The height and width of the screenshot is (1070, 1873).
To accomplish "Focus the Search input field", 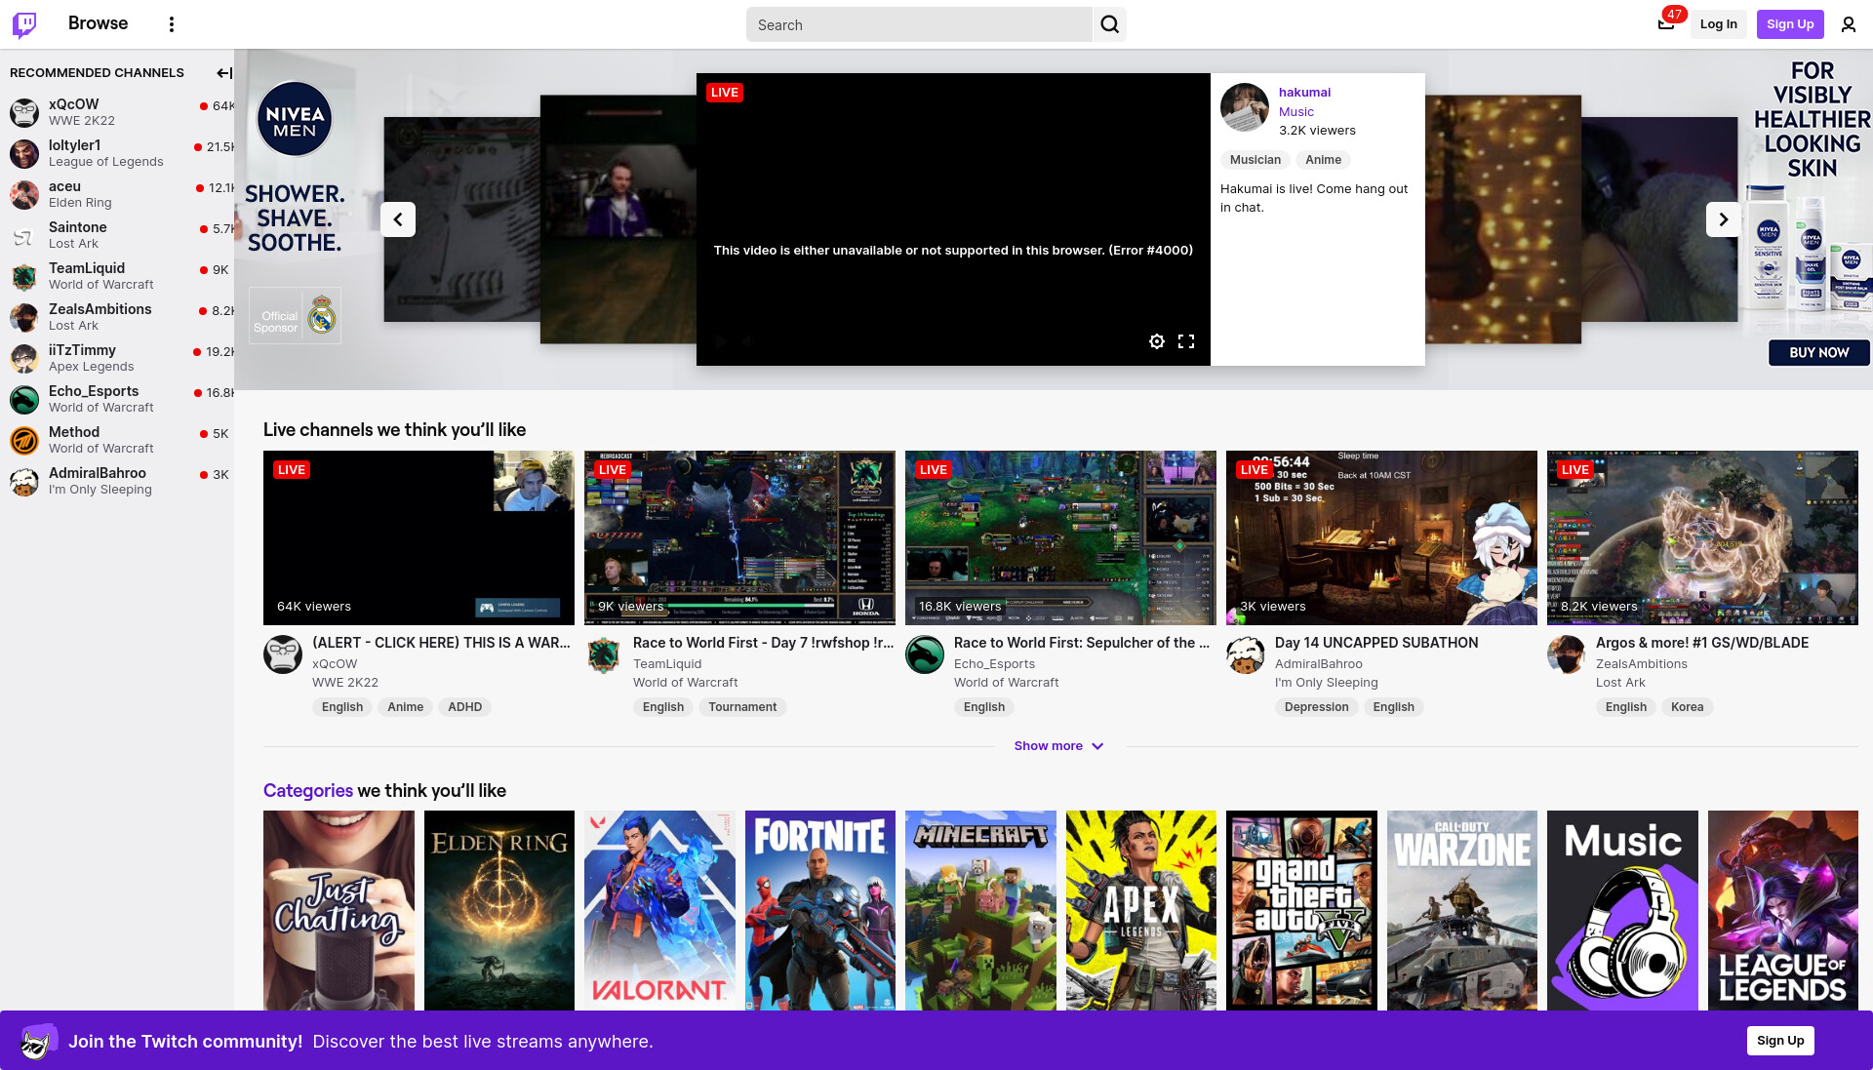I will tap(919, 24).
